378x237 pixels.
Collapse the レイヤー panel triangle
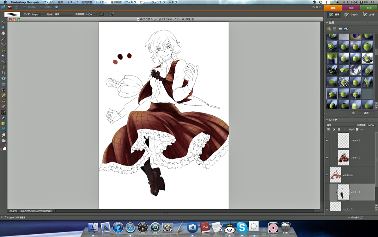327,120
